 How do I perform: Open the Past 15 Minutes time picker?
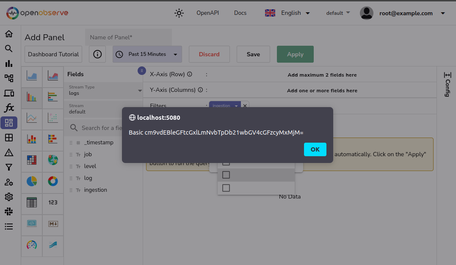point(147,54)
